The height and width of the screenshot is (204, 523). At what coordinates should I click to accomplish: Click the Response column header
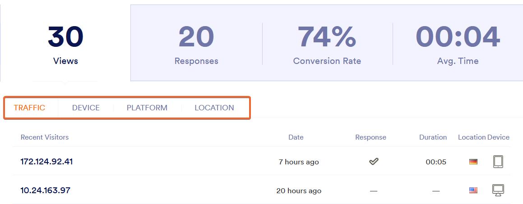370,137
